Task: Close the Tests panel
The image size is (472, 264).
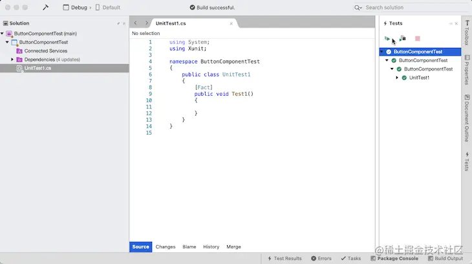Action: [456, 23]
